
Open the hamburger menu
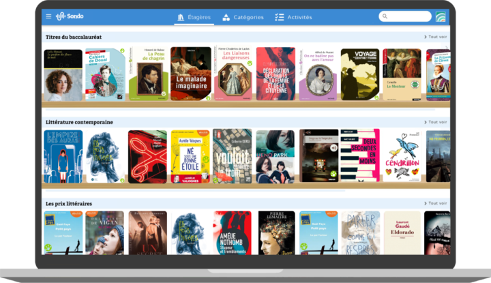pos(48,16)
